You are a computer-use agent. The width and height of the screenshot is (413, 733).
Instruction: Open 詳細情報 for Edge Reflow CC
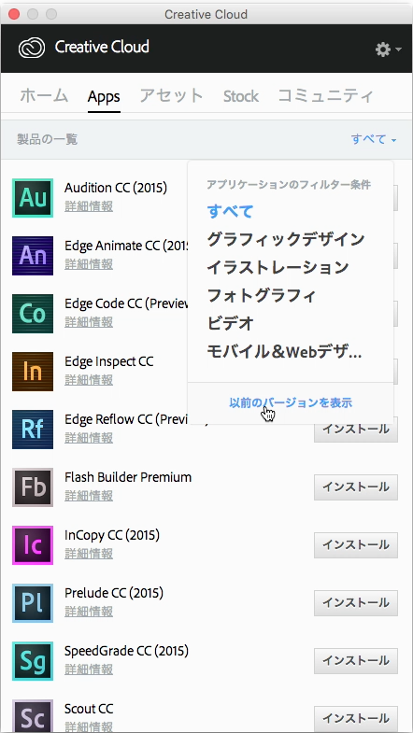click(89, 439)
